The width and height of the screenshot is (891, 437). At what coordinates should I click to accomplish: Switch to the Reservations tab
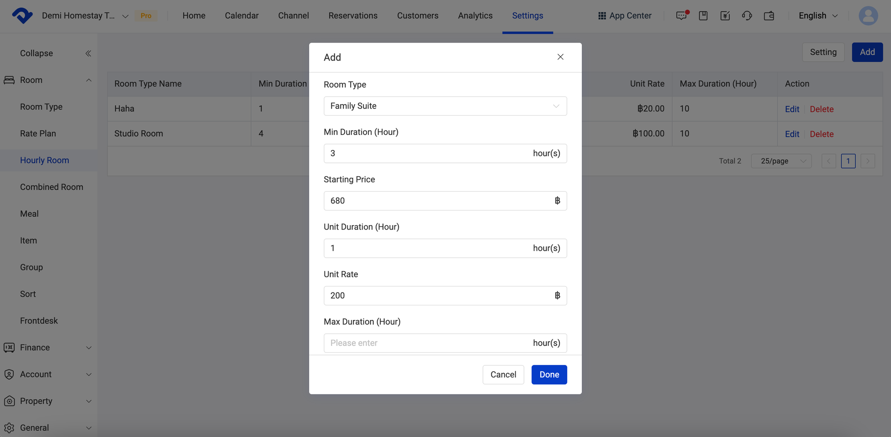click(353, 16)
